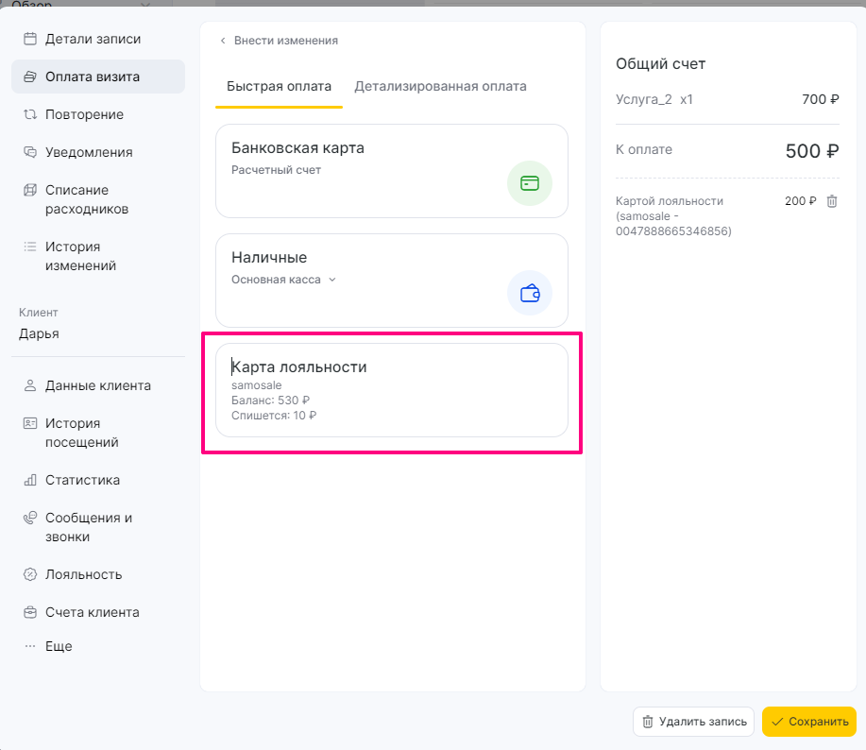Image resolution: width=866 pixels, height=750 pixels.
Task: Click the ID card icon beside История посещений
Action: click(x=30, y=423)
